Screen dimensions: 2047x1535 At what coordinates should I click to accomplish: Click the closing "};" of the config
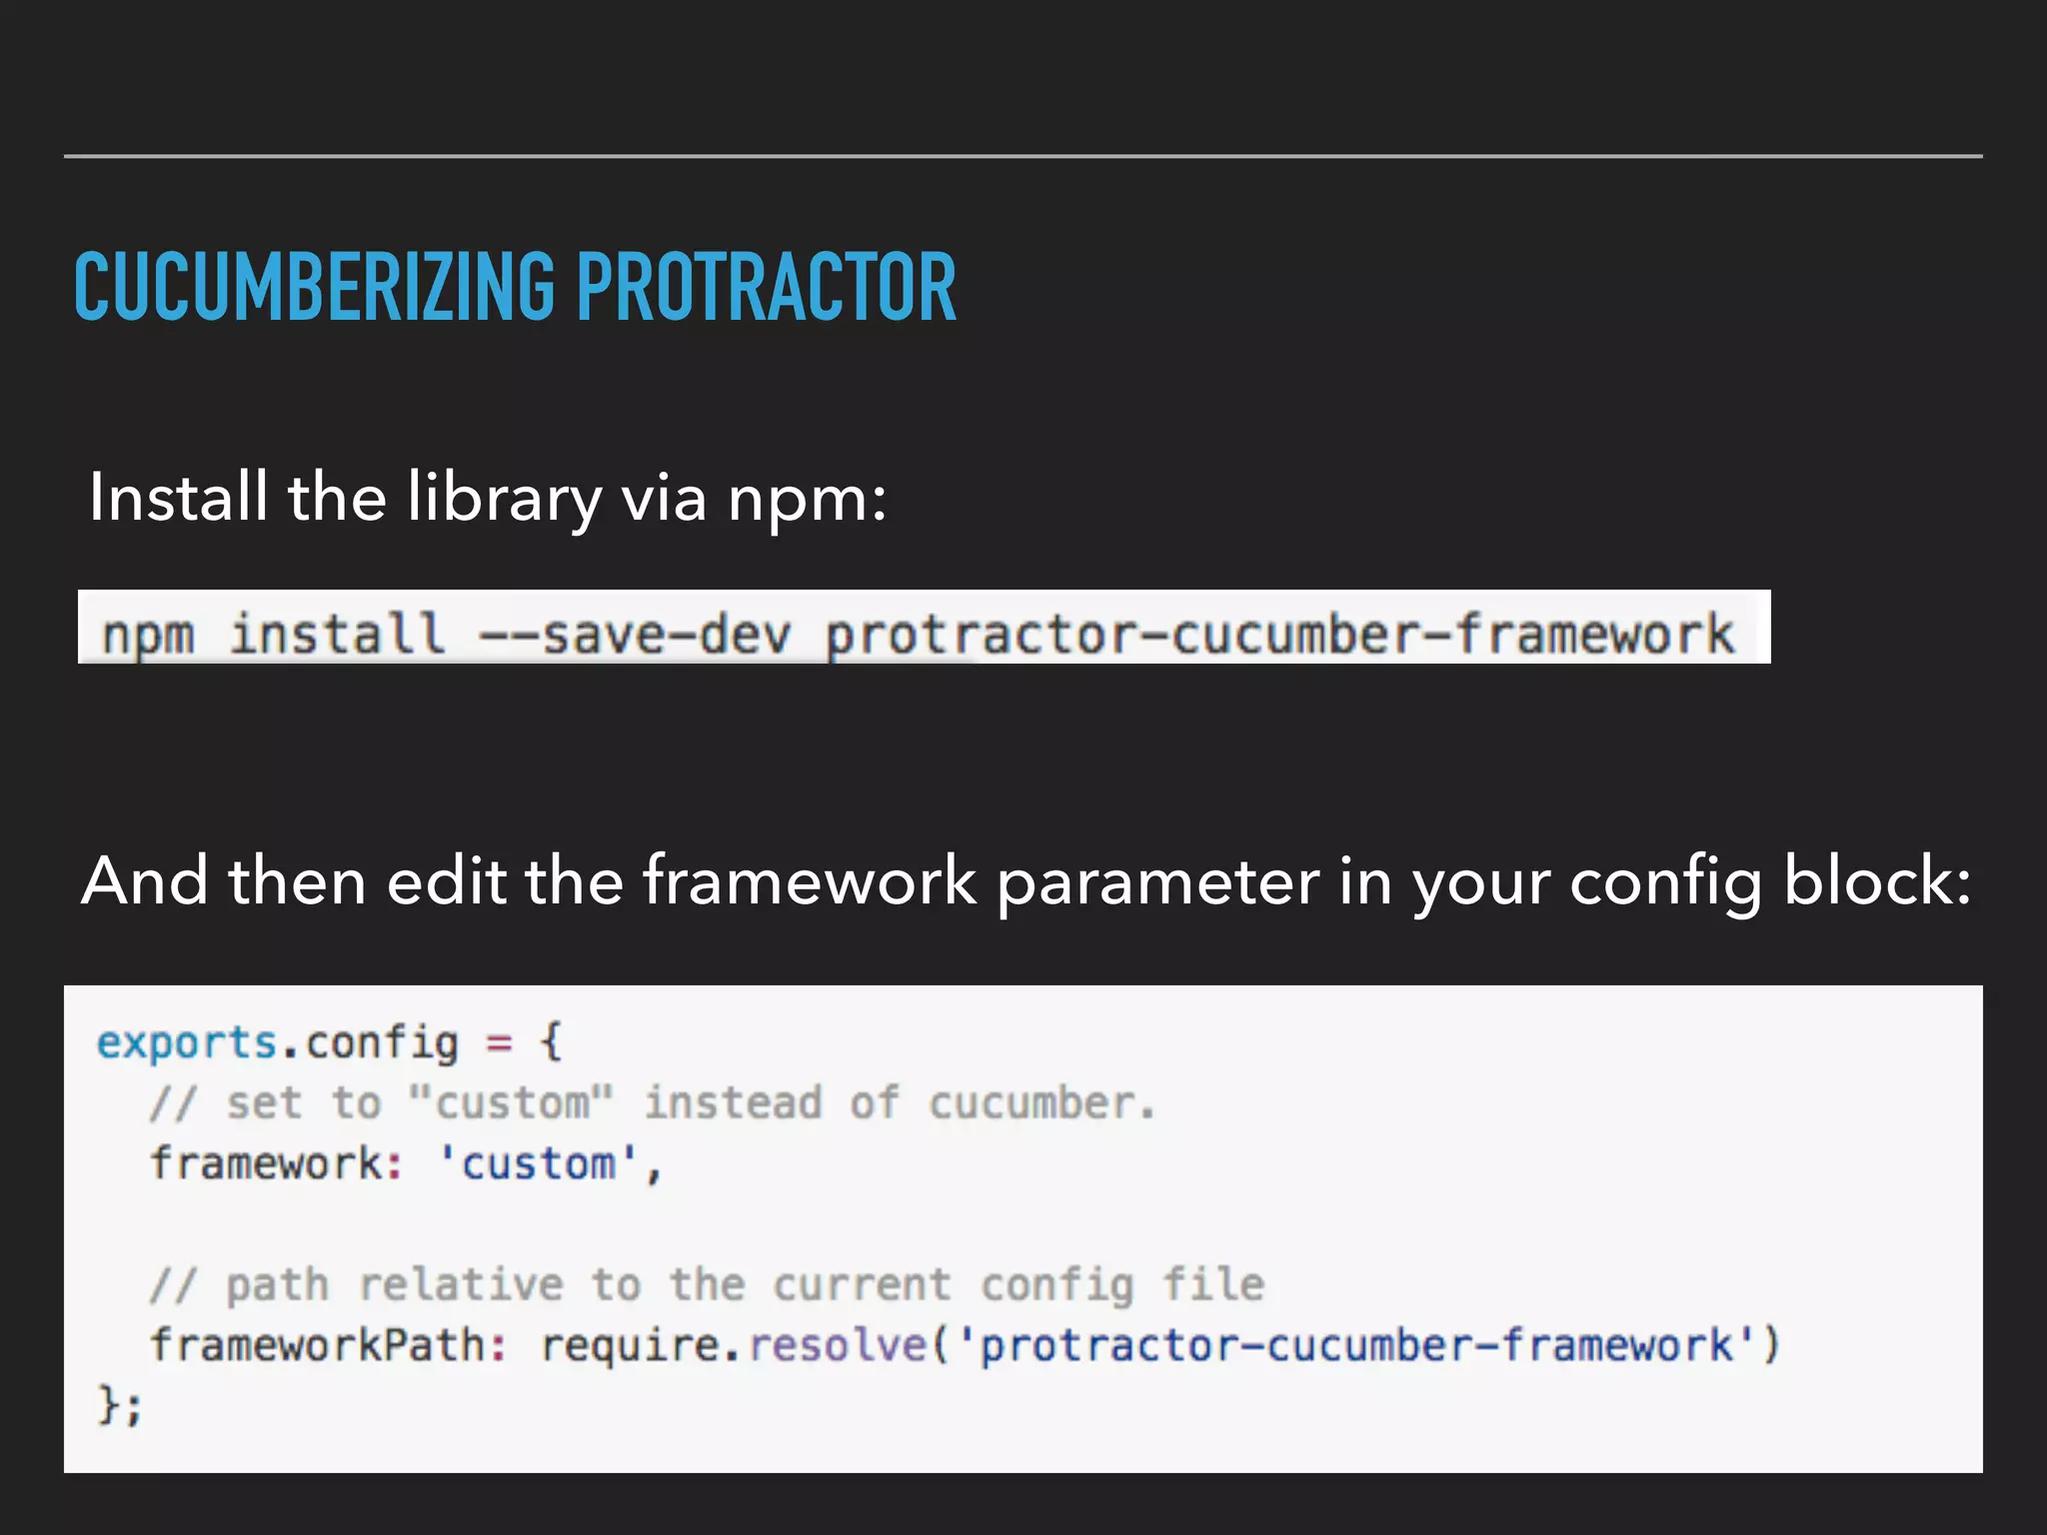(x=120, y=1405)
